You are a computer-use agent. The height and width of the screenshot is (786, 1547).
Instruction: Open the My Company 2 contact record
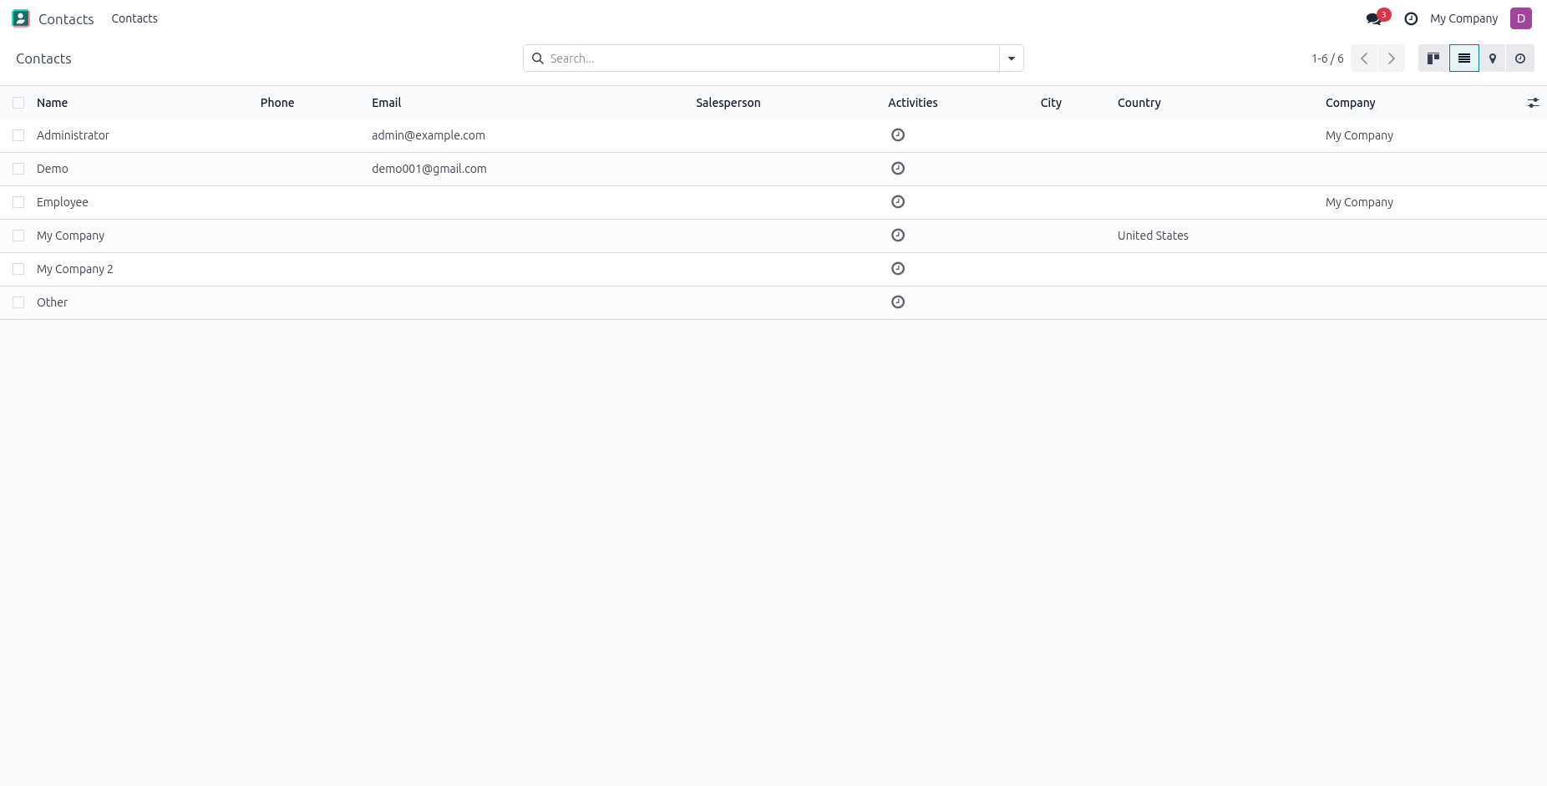pos(75,269)
